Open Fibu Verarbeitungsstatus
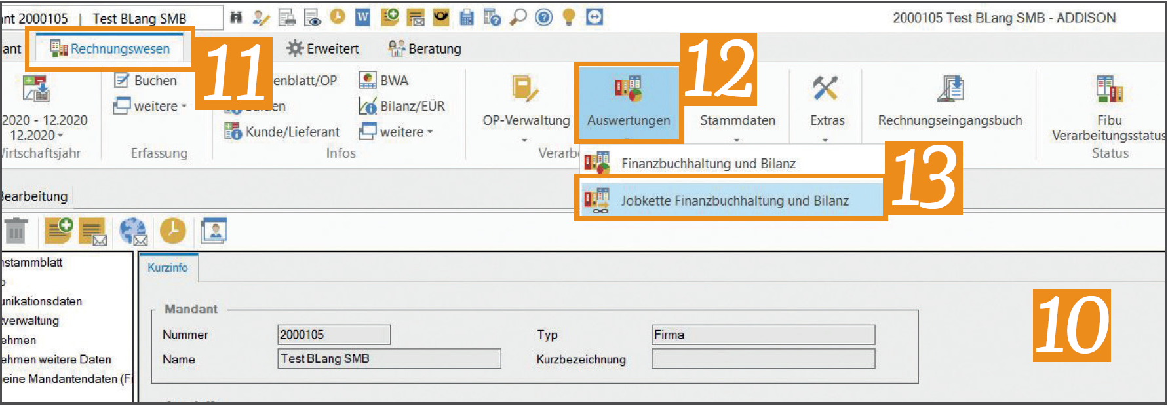 point(1109,108)
